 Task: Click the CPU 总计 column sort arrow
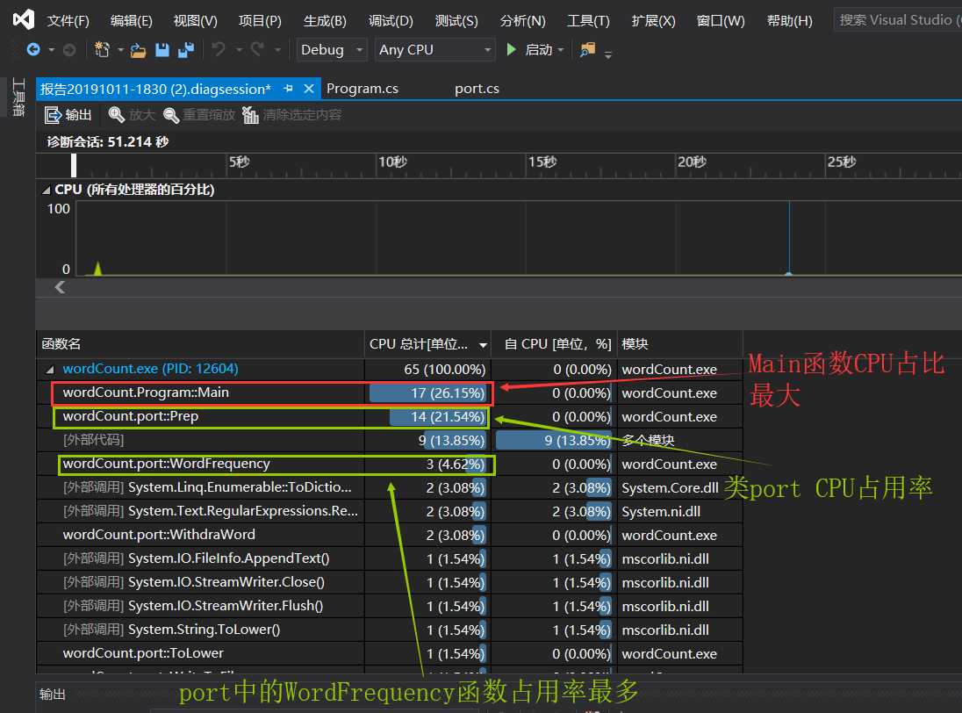point(484,345)
